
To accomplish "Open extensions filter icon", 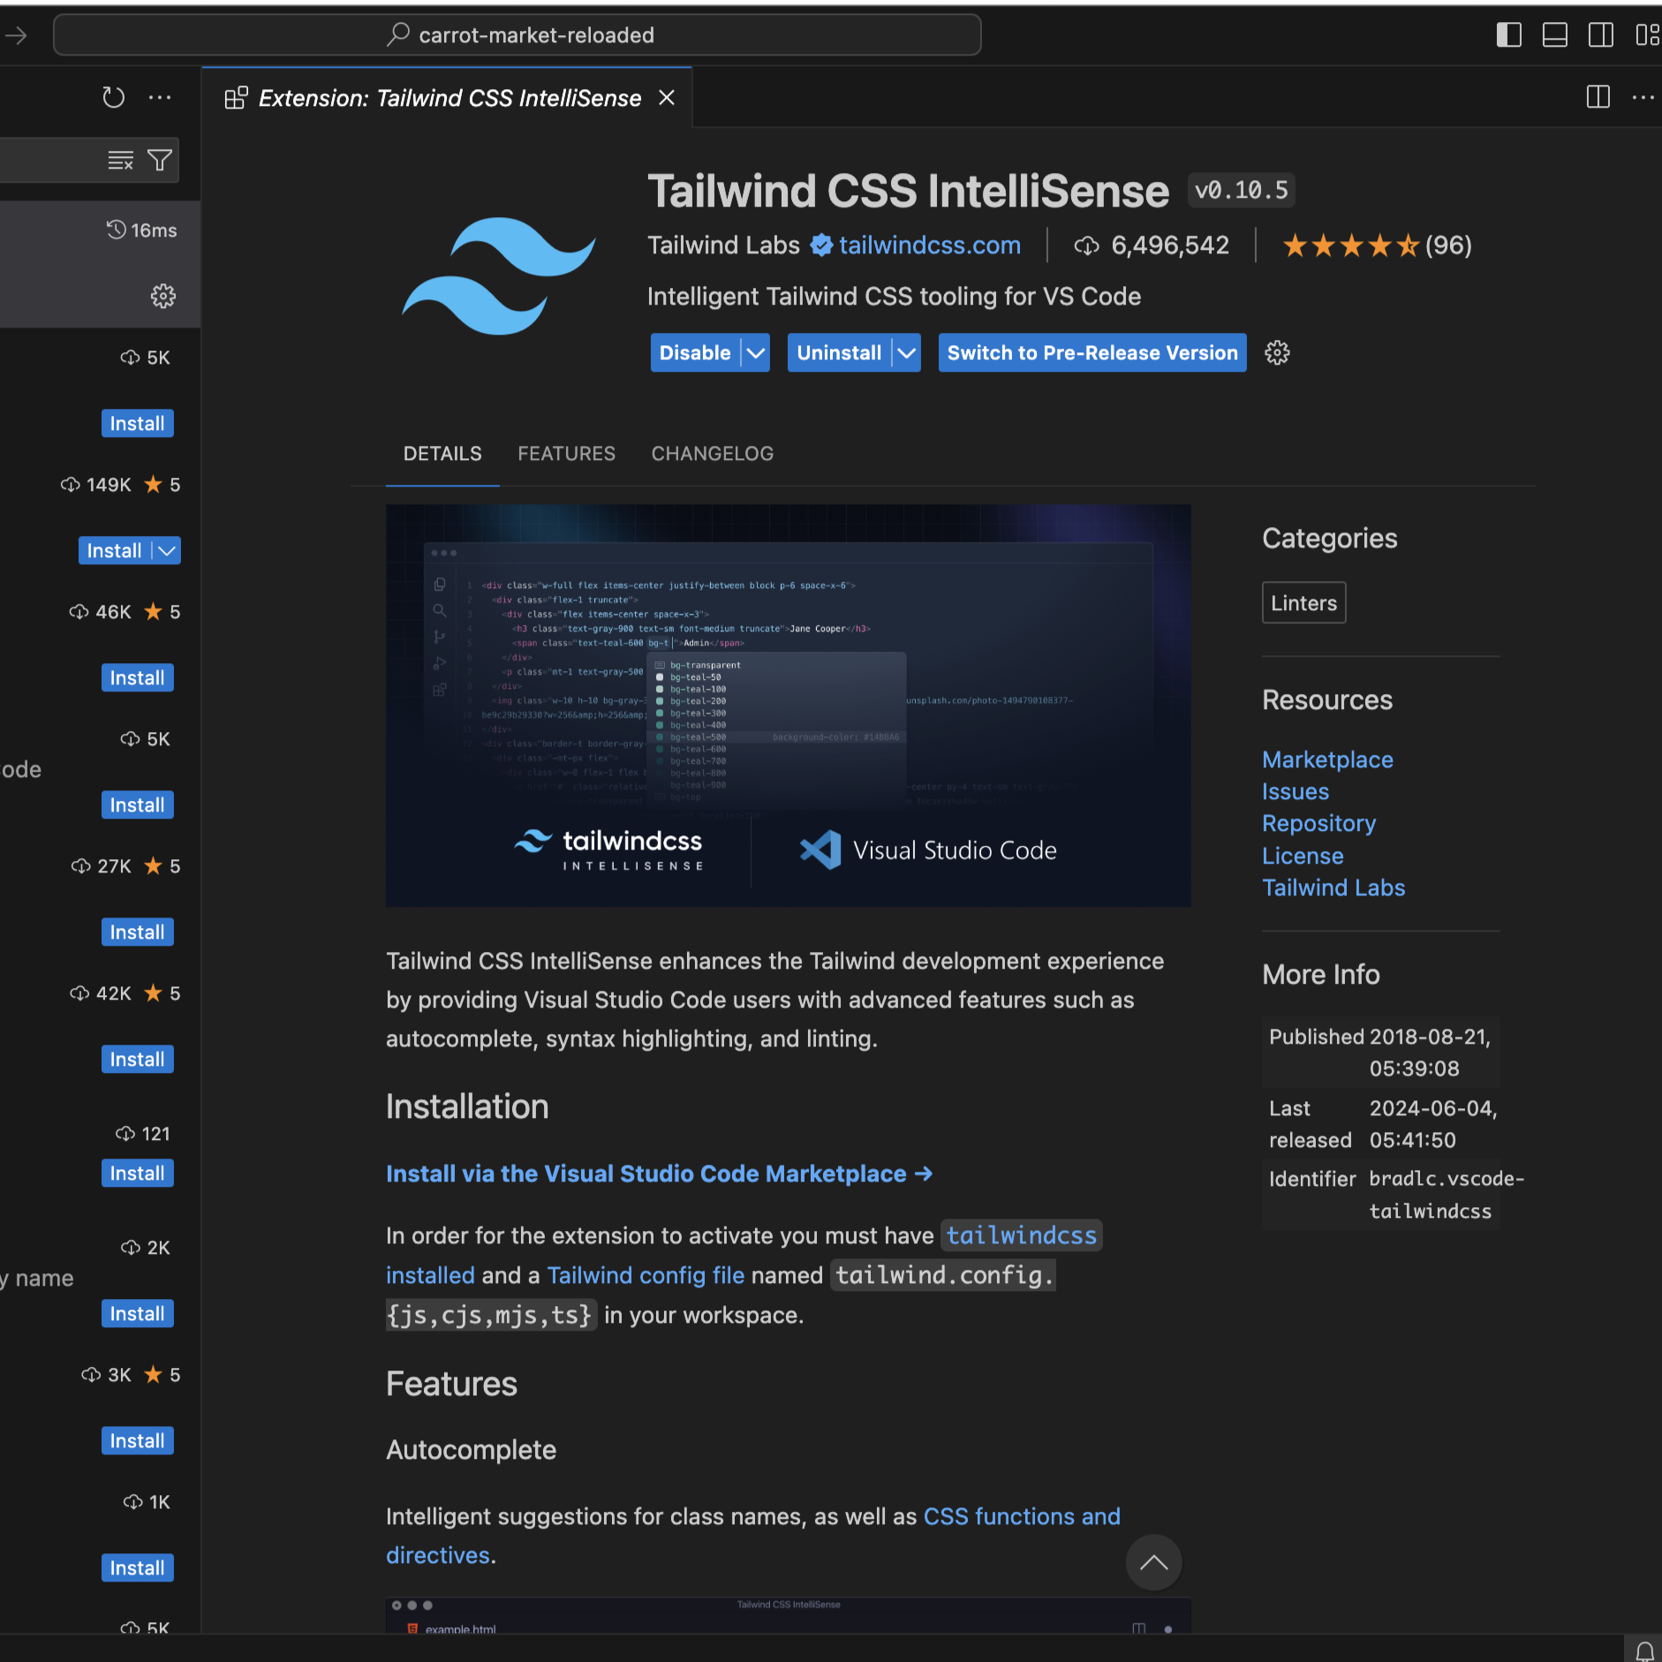I will [160, 160].
